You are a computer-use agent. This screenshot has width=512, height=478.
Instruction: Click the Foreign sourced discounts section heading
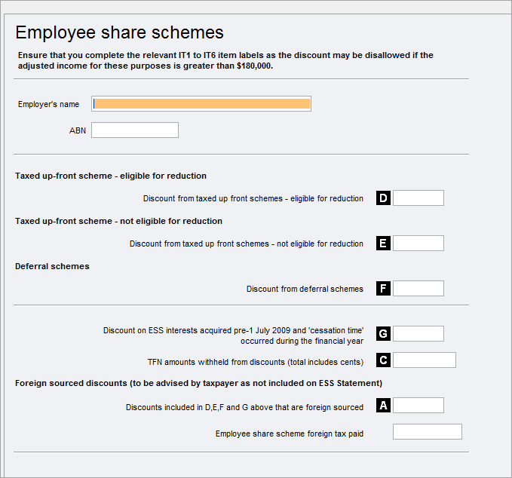click(198, 383)
